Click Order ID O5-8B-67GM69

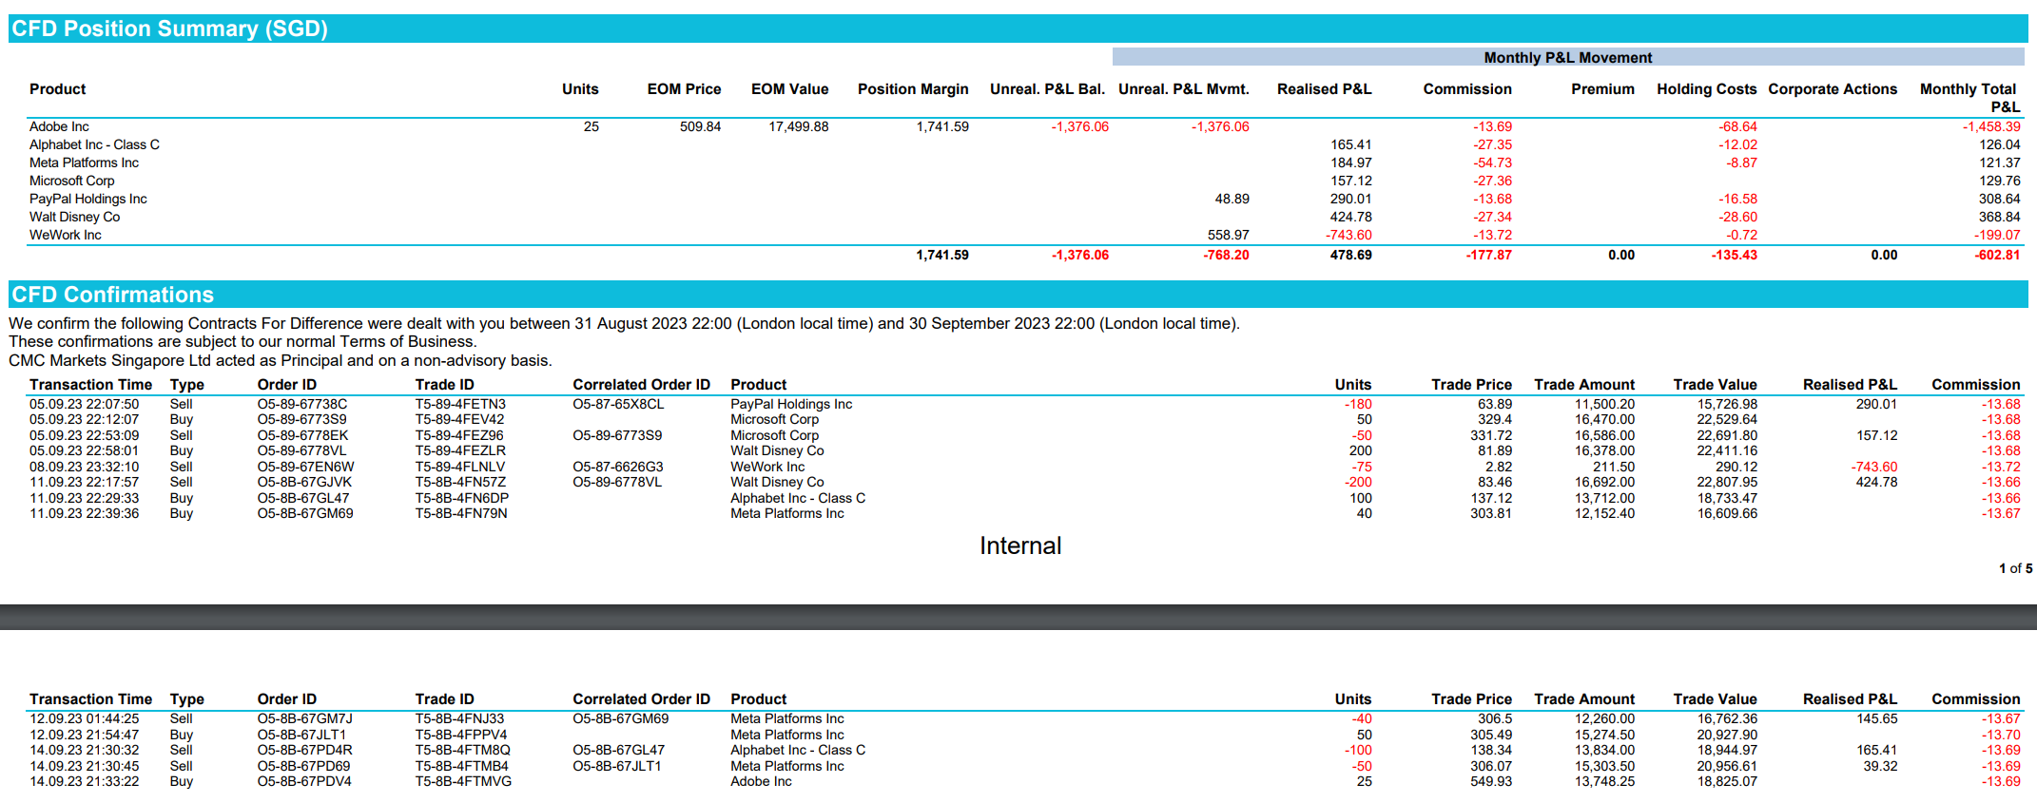[x=305, y=513]
